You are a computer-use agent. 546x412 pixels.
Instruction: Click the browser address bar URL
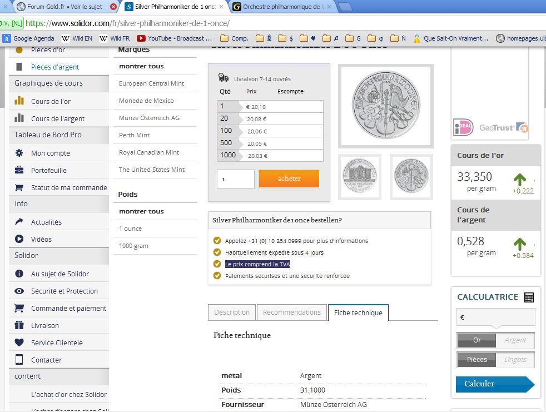click(127, 23)
